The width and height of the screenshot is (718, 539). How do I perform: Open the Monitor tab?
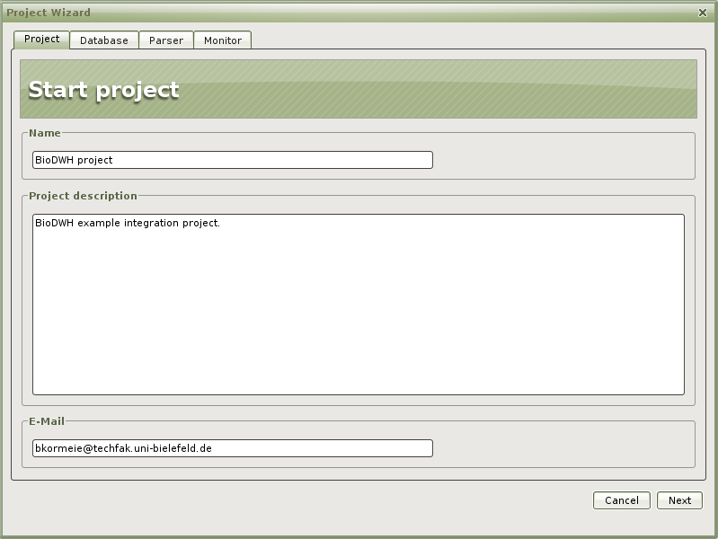pos(223,40)
